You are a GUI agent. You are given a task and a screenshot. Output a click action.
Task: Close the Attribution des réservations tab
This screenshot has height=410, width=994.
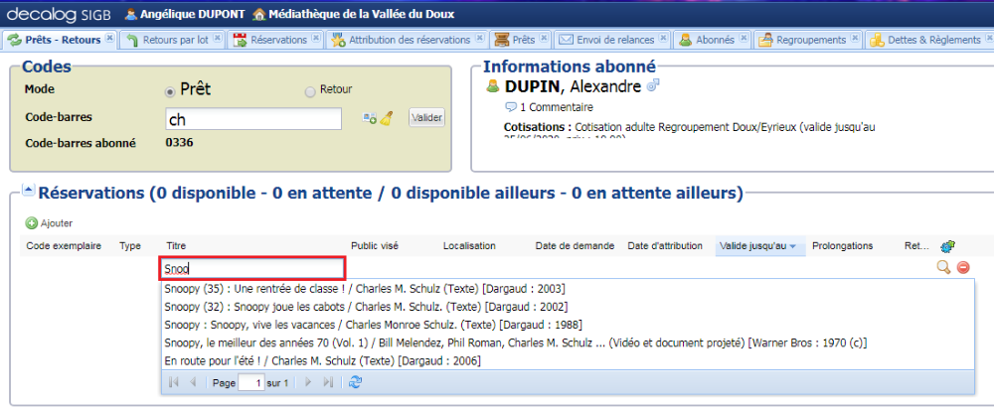(479, 39)
